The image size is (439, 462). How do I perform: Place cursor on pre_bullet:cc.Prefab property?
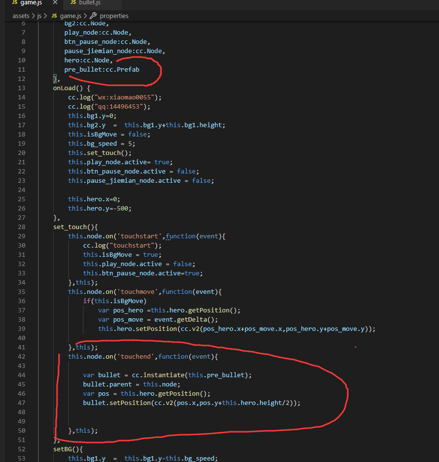(x=101, y=69)
